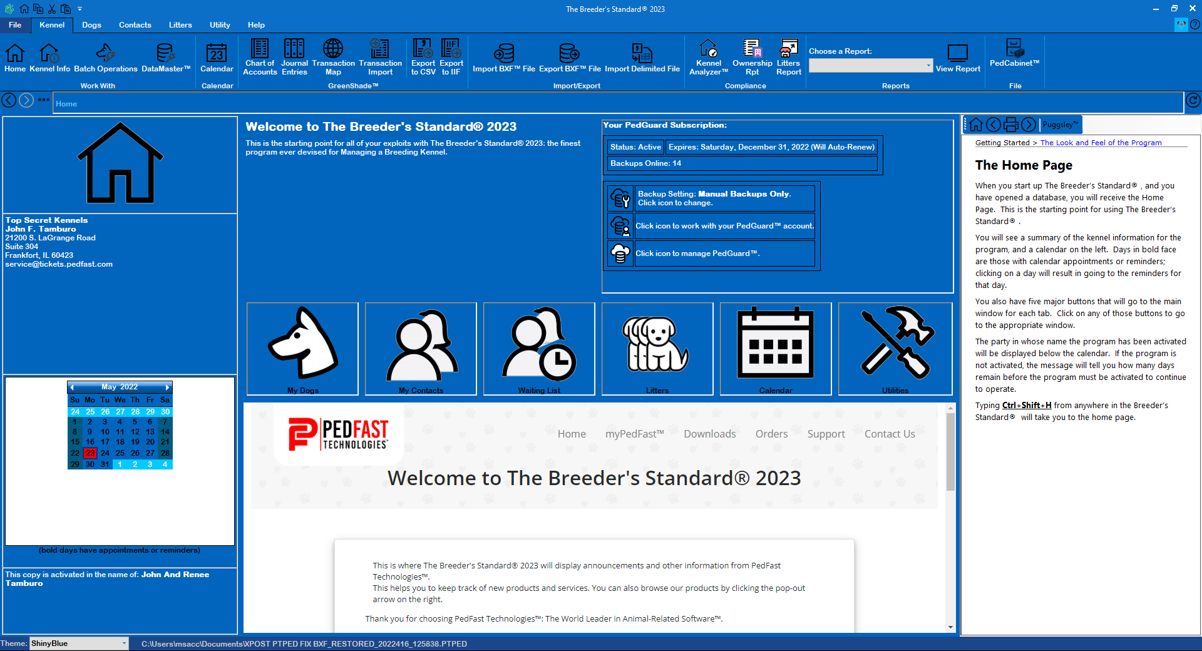Open the Litters Report
Screen dimensions: 1202x651
[788, 58]
